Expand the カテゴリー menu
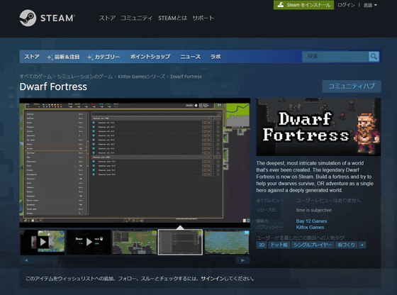 pyautogui.click(x=104, y=57)
